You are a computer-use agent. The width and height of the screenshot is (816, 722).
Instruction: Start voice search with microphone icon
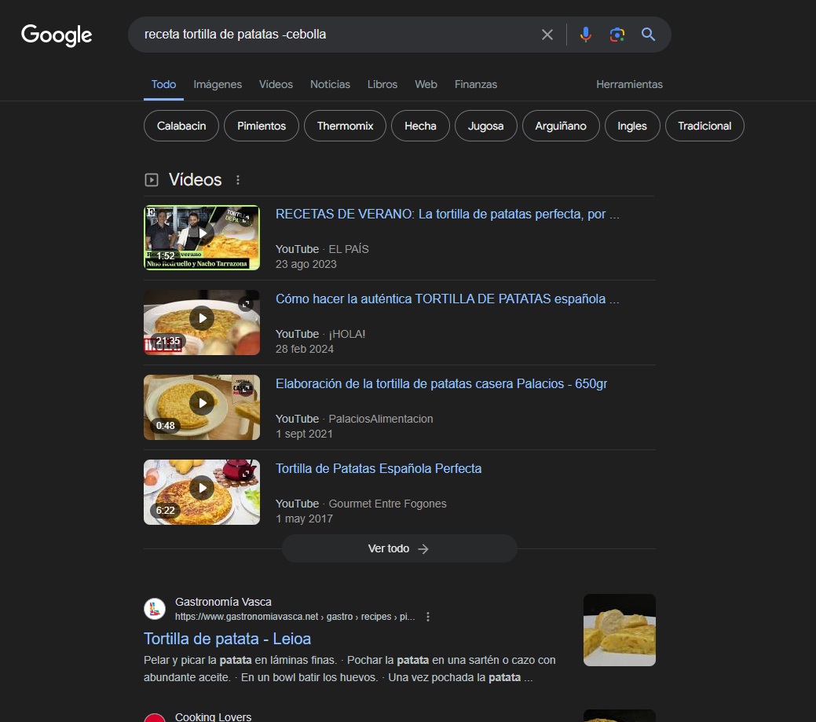click(585, 35)
